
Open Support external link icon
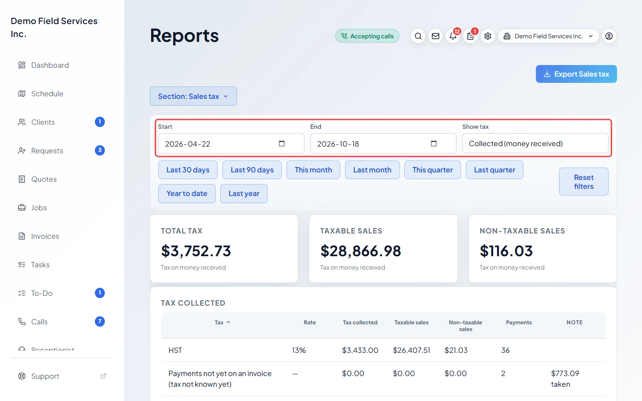(x=103, y=376)
